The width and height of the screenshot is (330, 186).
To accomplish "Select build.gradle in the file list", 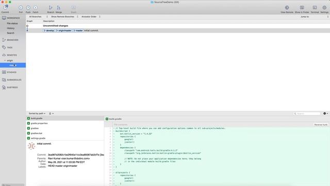I will pyautogui.click(x=65, y=118).
